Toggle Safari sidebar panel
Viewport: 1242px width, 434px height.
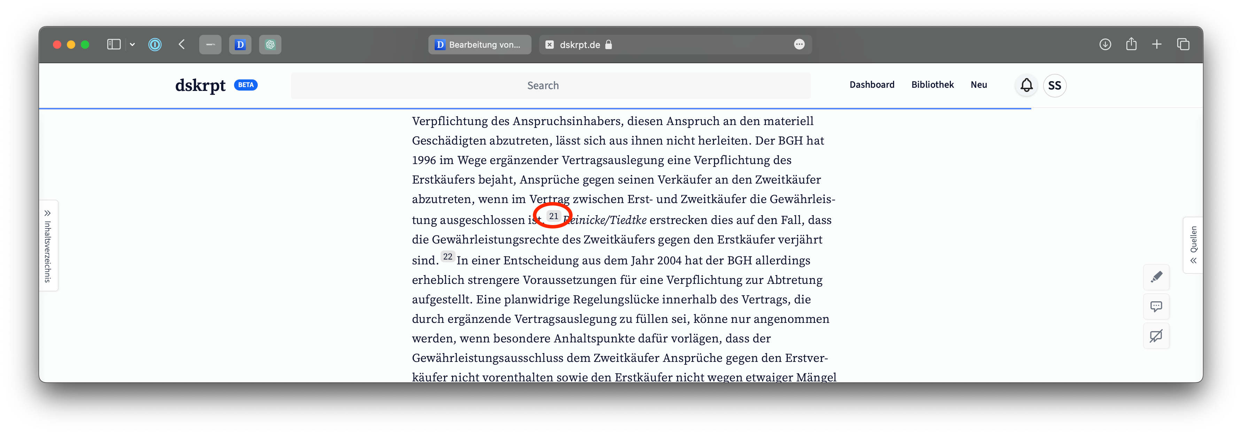[114, 44]
